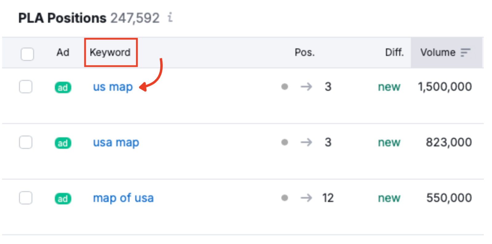Click the sort icon in Volume column
Viewport: 492px width, 244px height.
point(465,53)
